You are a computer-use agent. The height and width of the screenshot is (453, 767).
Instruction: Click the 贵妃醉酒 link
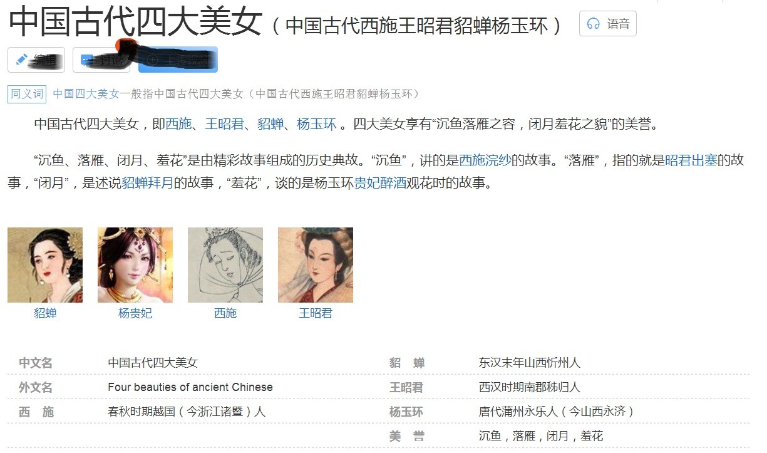pyautogui.click(x=381, y=184)
